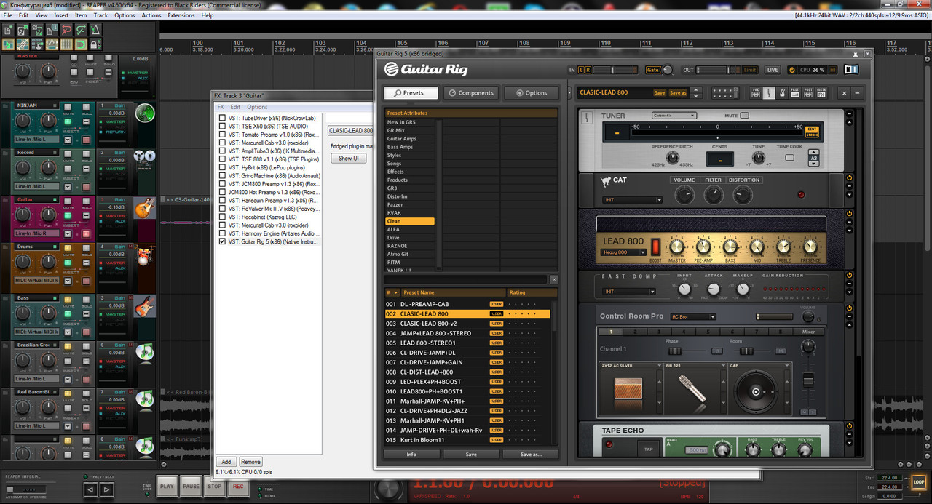Viewport: 932px width, 504px height.
Task: Toggle the Gate button in Guitar Rig header
Action: coord(652,70)
